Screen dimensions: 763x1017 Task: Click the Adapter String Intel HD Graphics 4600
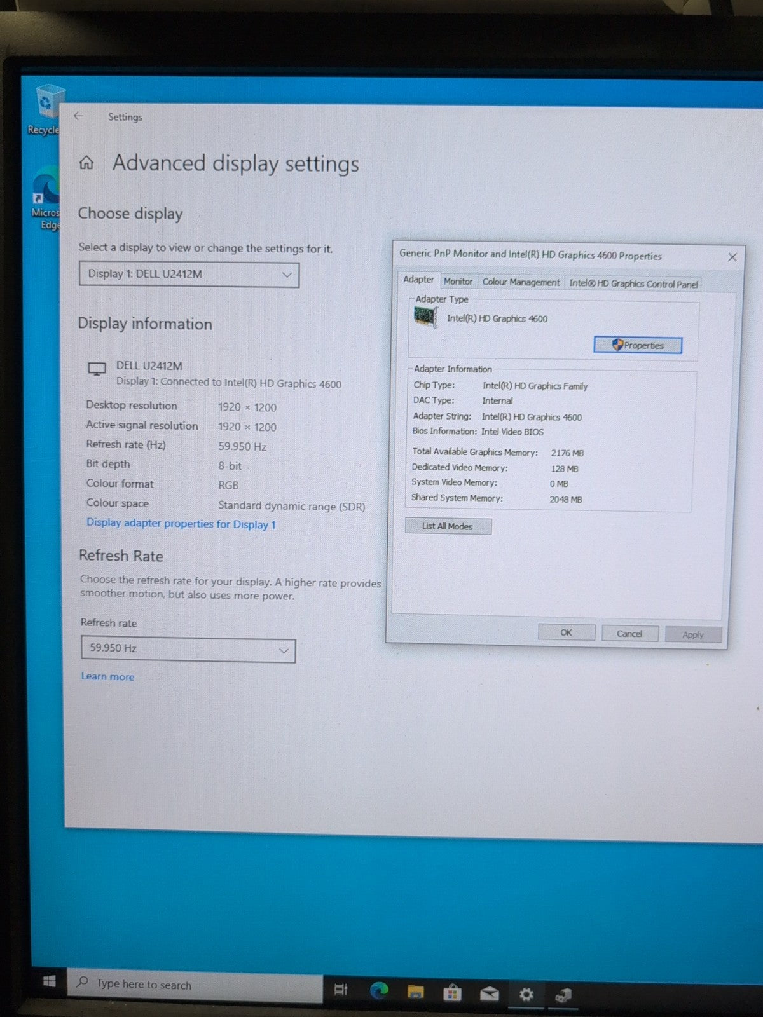tap(532, 417)
